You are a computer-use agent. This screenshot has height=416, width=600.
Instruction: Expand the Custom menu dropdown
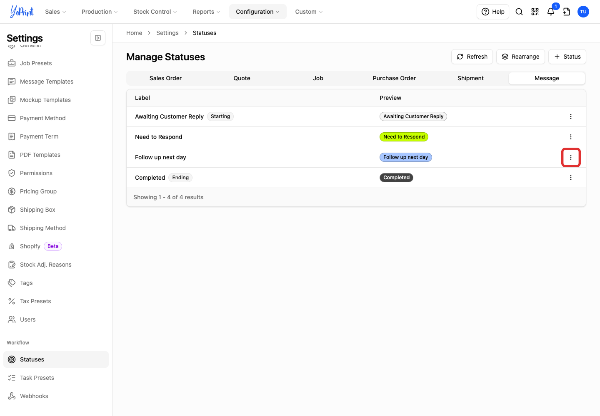[309, 12]
